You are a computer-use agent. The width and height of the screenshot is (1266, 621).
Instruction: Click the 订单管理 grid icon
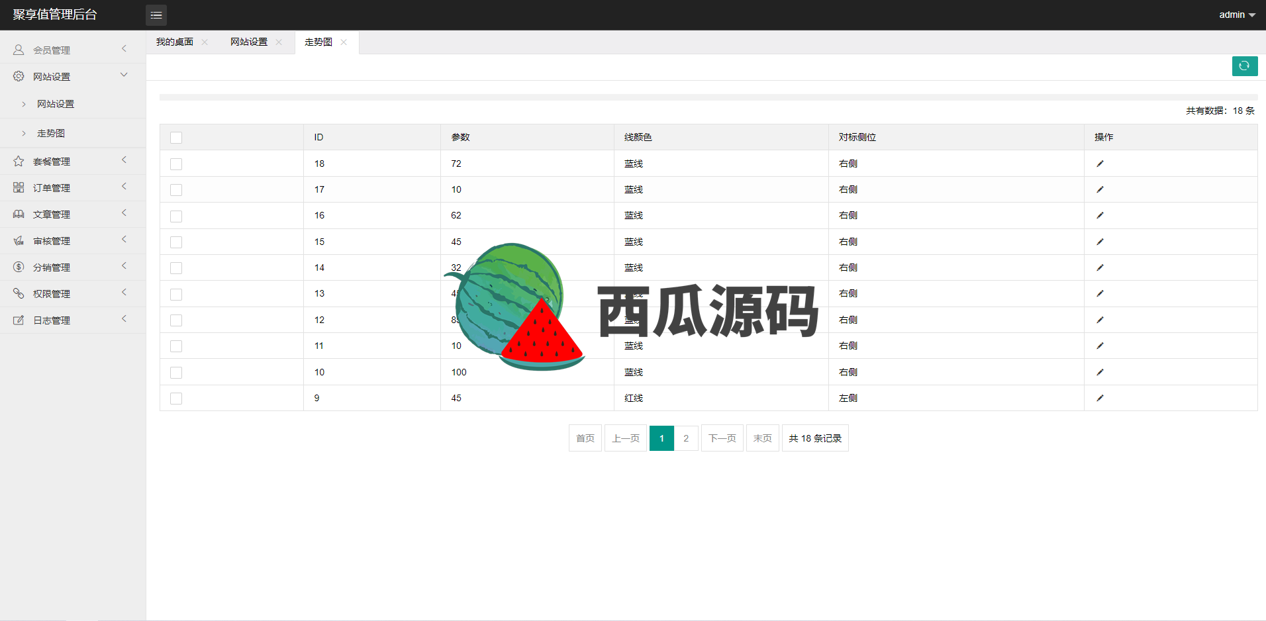pyautogui.click(x=19, y=187)
